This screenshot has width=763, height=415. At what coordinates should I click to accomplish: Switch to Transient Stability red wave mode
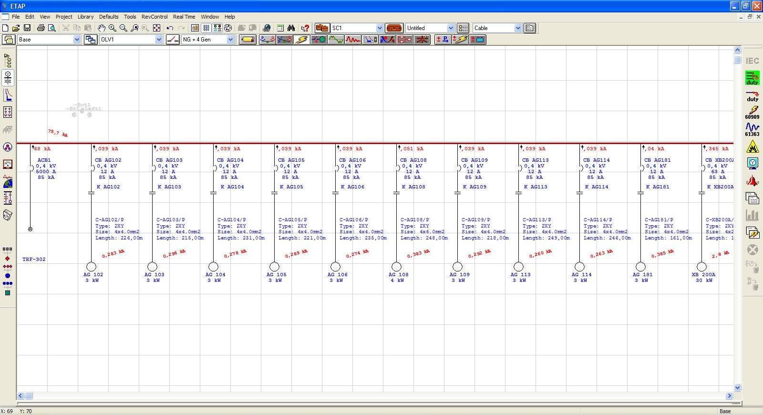[x=353, y=40]
